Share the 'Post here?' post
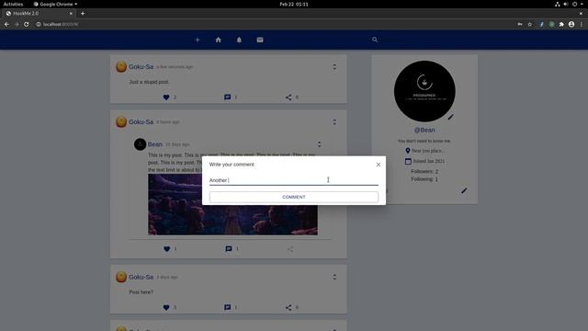This screenshot has height=331, width=588. 288,307
